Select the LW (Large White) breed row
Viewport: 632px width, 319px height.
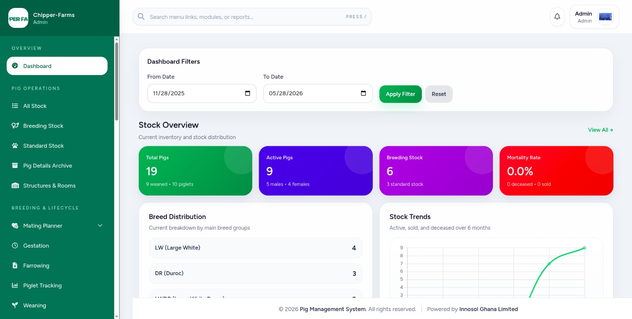256,248
